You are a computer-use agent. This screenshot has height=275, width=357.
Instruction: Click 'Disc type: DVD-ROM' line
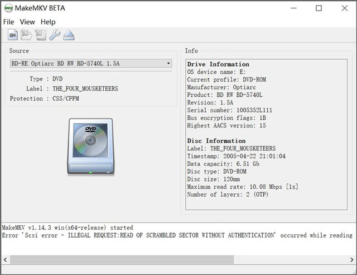pyautogui.click(x=217, y=172)
